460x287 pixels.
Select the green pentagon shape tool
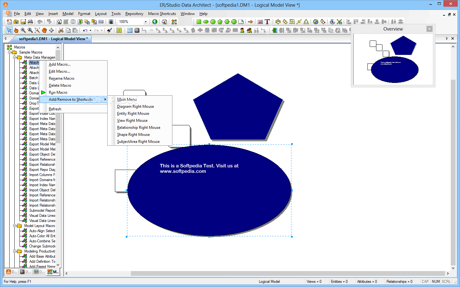point(220,22)
